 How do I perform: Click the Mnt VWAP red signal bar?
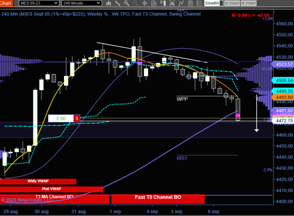52,189
